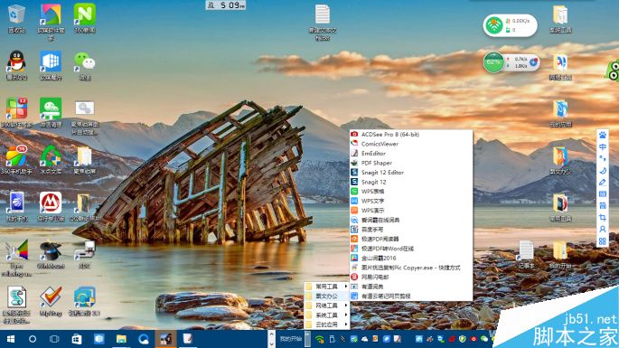Open Cortana circle on the taskbar
The height and width of the screenshot is (348, 619).
click(33, 339)
